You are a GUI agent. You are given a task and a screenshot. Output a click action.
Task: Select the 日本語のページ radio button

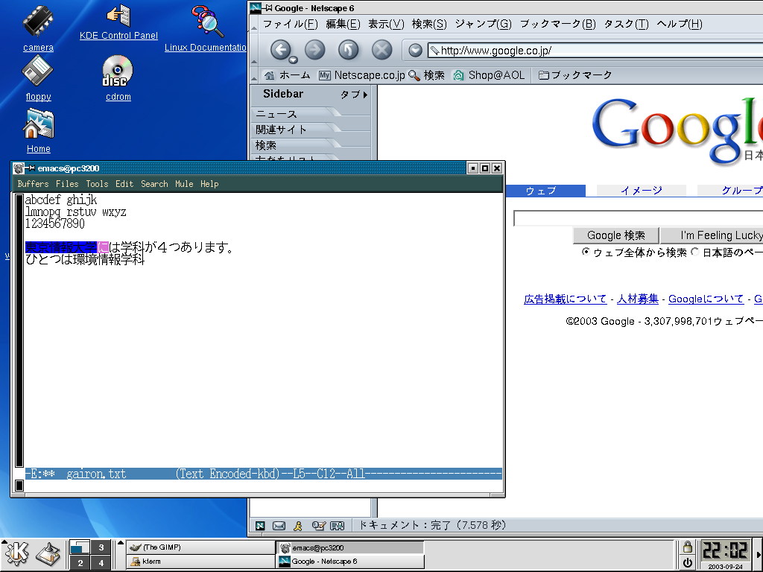tap(695, 252)
